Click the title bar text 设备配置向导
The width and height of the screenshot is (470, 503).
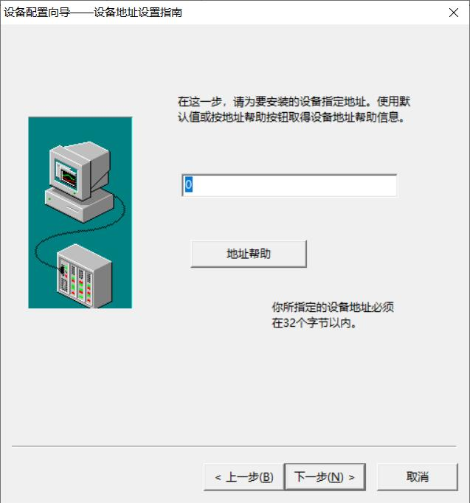[37, 13]
